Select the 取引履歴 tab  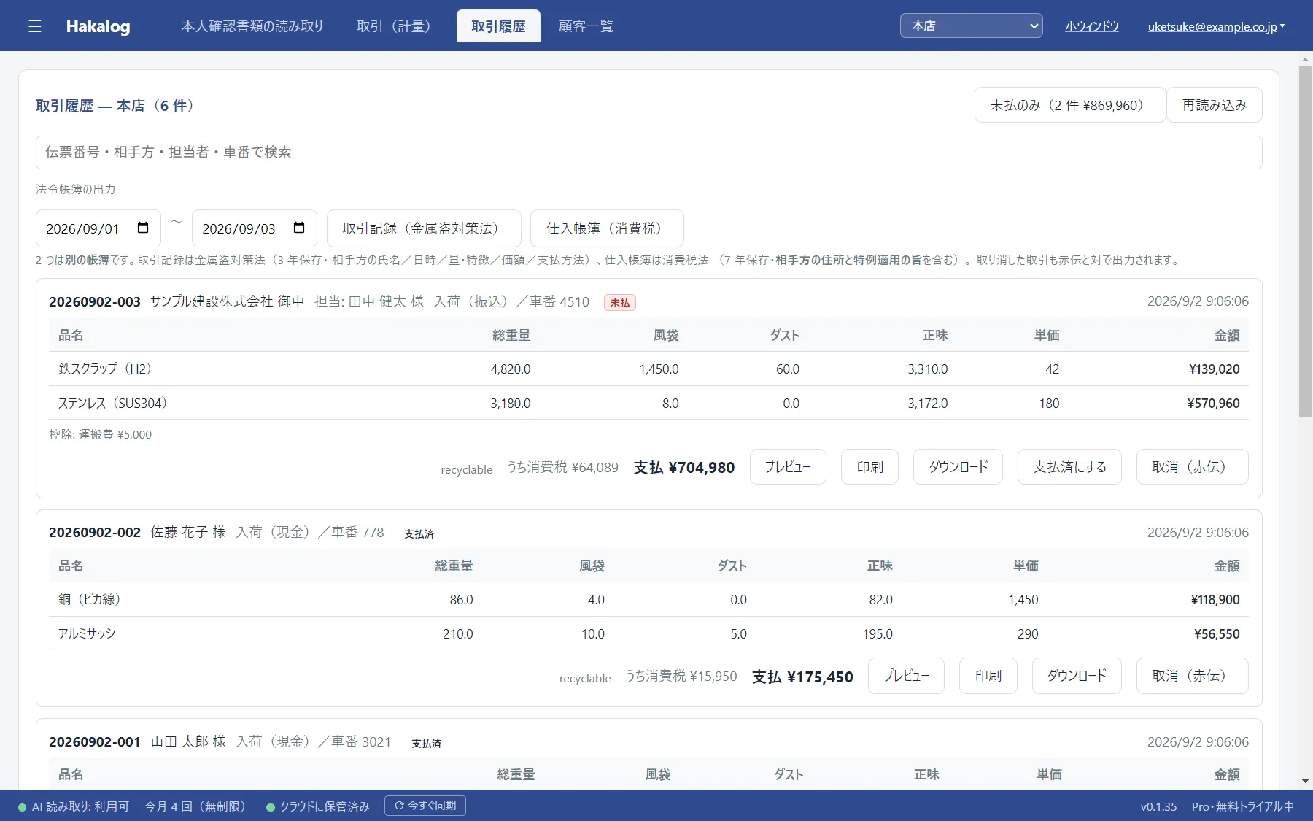click(x=498, y=26)
